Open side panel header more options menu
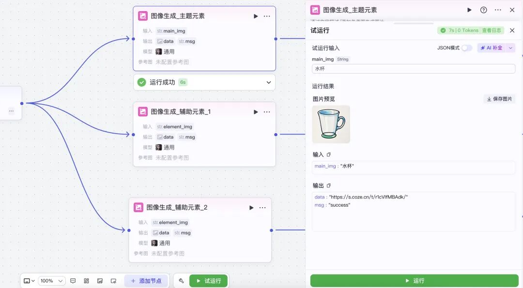Screen dimensions: 523x288 498,10
